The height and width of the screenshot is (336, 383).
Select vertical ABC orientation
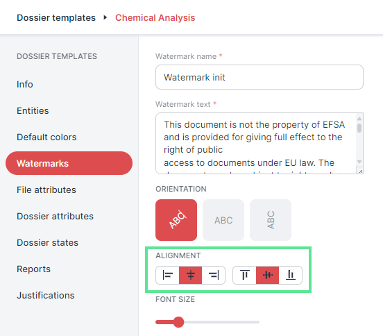[271, 220]
